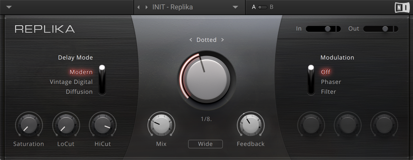Screen dimensions: 413x160
Task: Click the Native Instruments logo icon
Action: (x=402, y=7)
